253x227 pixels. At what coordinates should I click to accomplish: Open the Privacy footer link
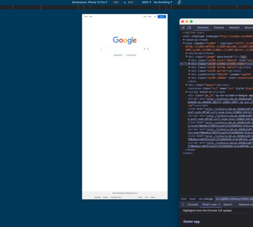[140, 197]
